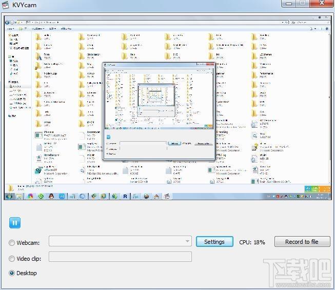Click the ModemLogs folder in the preview
The image size is (335, 290).
pos(46,75)
